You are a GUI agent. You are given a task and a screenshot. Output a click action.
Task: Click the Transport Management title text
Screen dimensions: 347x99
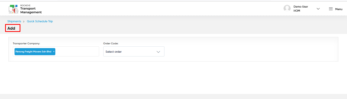[31, 10]
